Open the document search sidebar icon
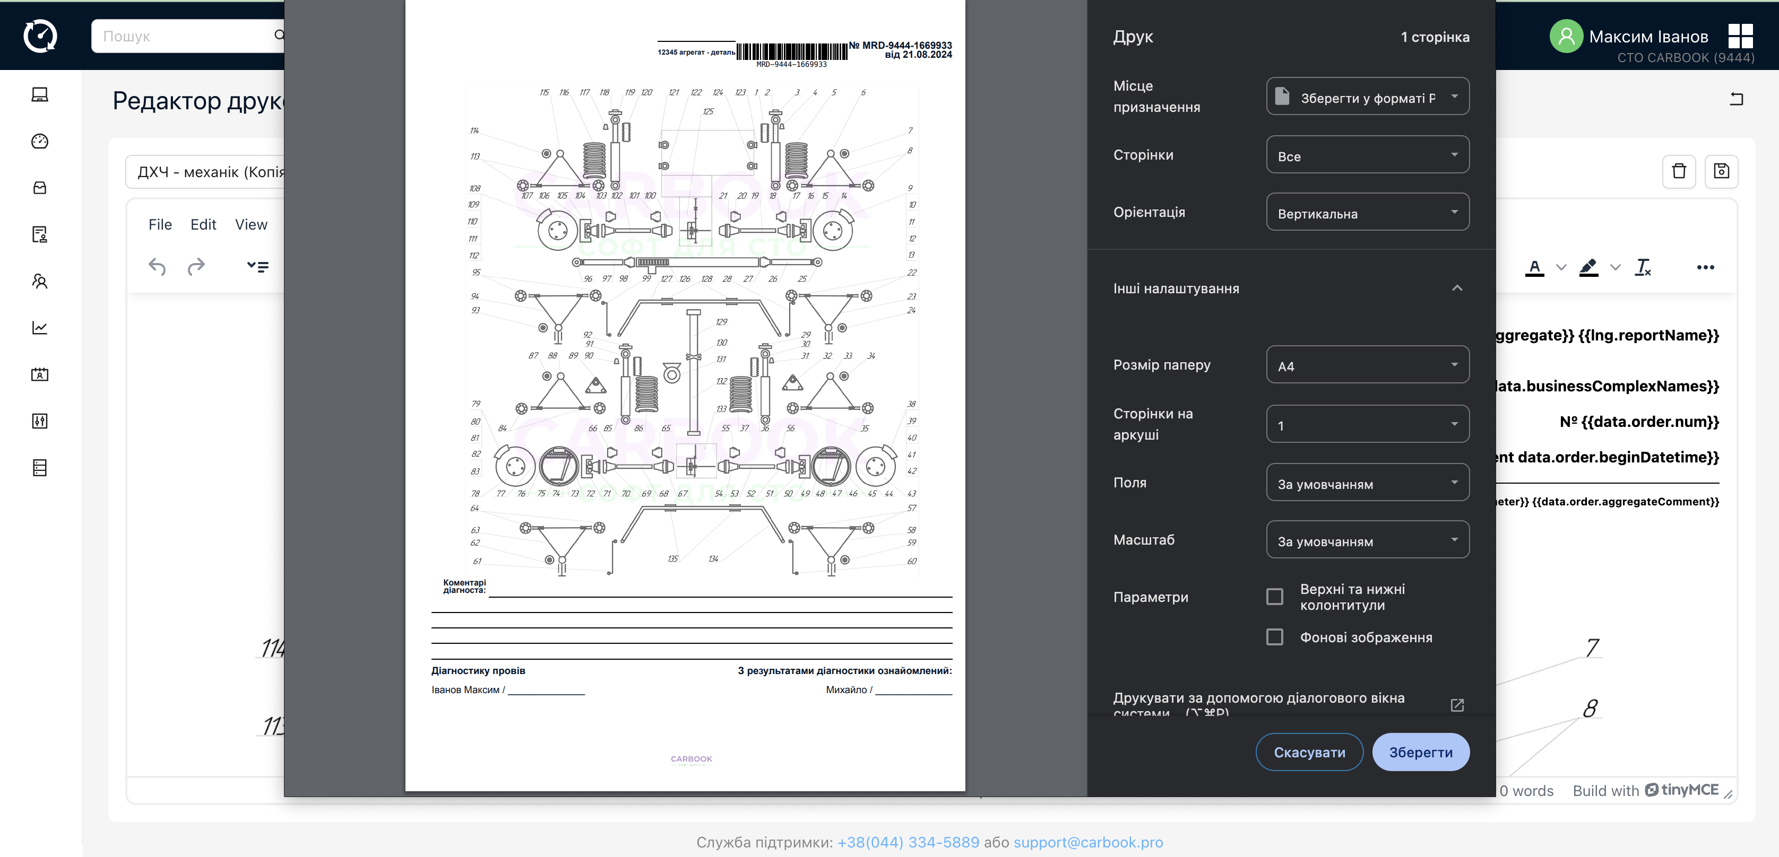The image size is (1779, 857). point(40,234)
